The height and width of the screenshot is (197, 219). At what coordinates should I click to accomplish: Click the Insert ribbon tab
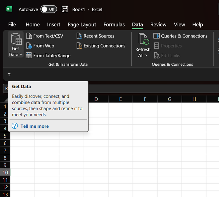click(x=54, y=25)
